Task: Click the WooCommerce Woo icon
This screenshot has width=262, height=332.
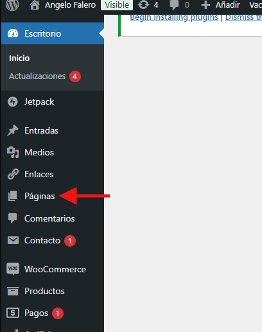Action: click(13, 268)
